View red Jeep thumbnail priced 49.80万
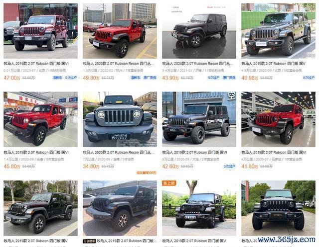Screen dimensions: 319x247 click(x=120, y=31)
